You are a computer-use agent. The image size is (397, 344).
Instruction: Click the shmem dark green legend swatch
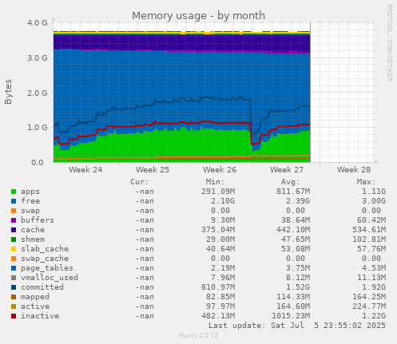[14, 239]
